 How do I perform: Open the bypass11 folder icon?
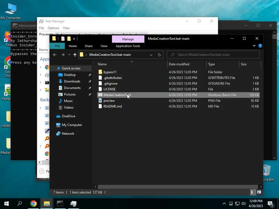(100, 72)
